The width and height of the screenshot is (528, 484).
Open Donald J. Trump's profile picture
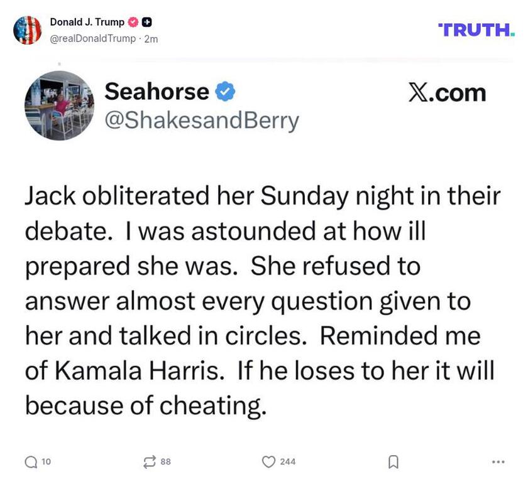(27, 30)
